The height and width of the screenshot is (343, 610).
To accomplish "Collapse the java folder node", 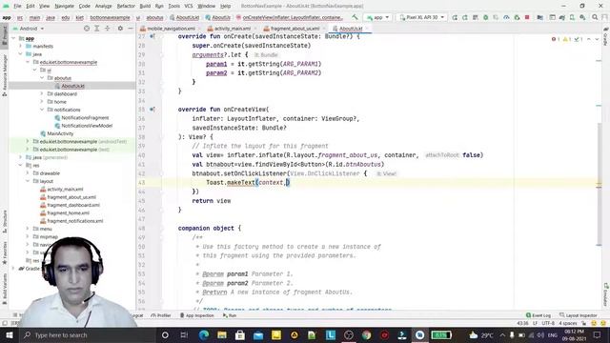I will tap(21, 54).
